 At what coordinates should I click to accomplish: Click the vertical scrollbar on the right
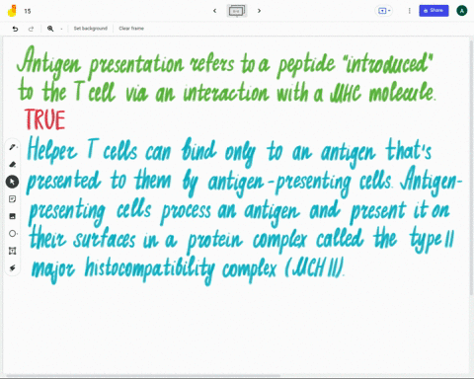[472, 168]
